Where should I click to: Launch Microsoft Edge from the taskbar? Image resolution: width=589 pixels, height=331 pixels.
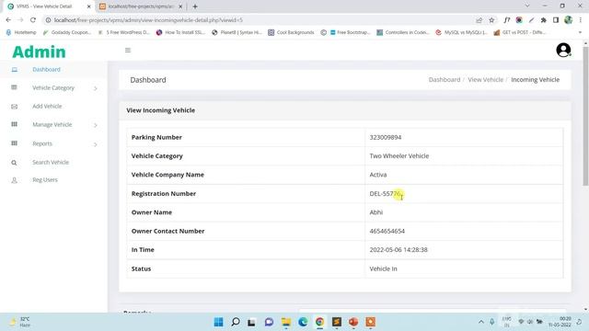pos(303,322)
